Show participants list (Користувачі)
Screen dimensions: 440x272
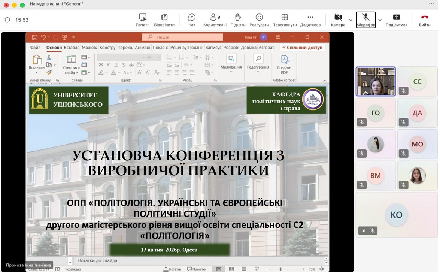coord(215,20)
